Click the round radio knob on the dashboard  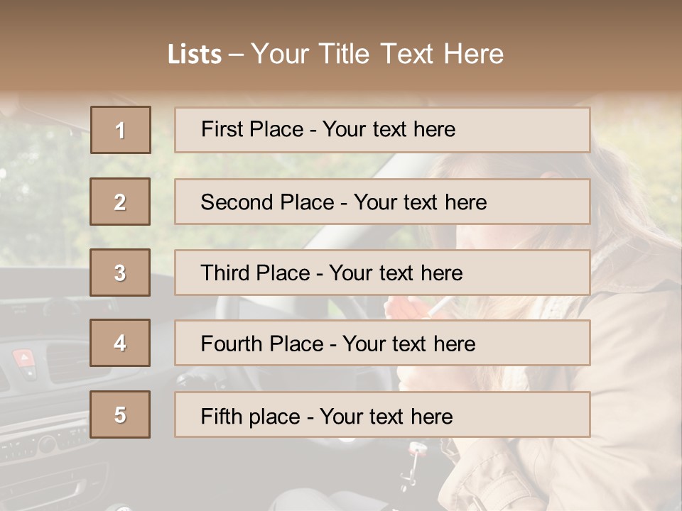click(x=47, y=444)
